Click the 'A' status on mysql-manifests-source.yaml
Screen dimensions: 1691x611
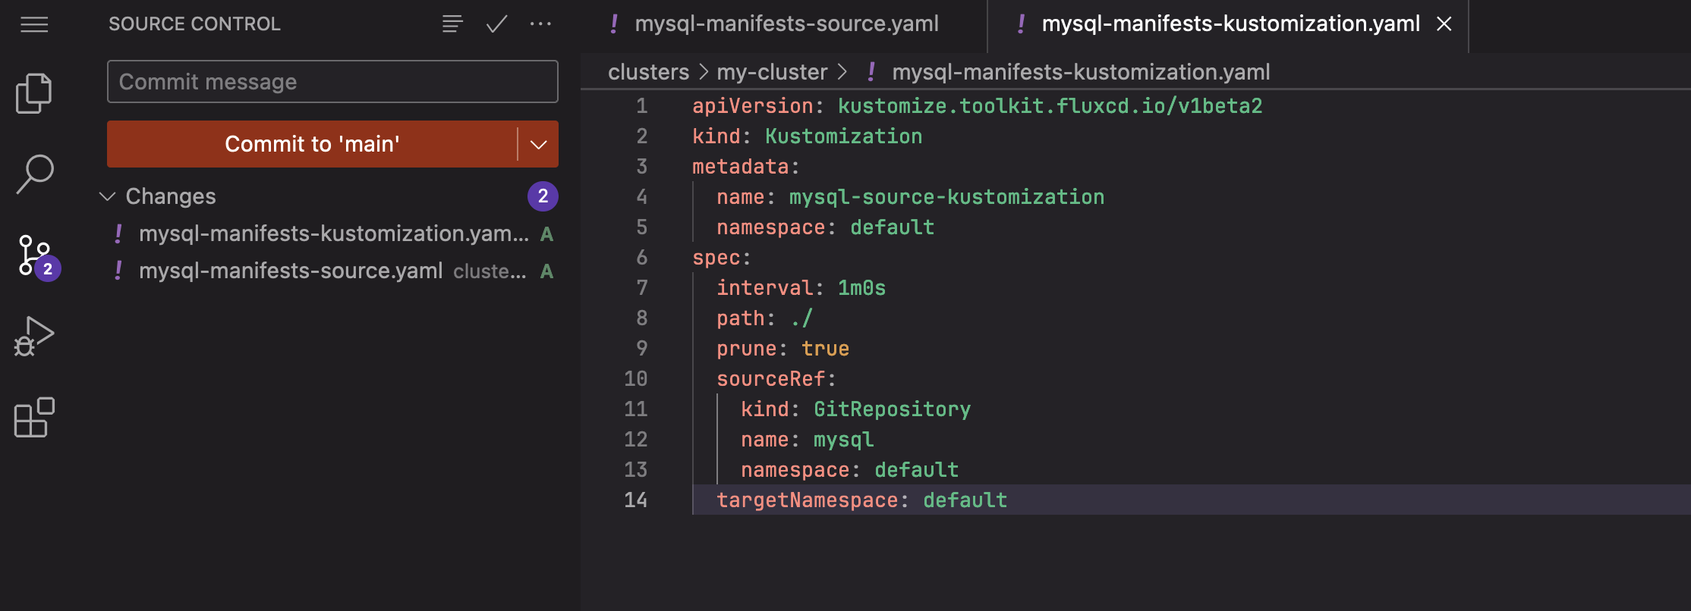pyautogui.click(x=546, y=271)
